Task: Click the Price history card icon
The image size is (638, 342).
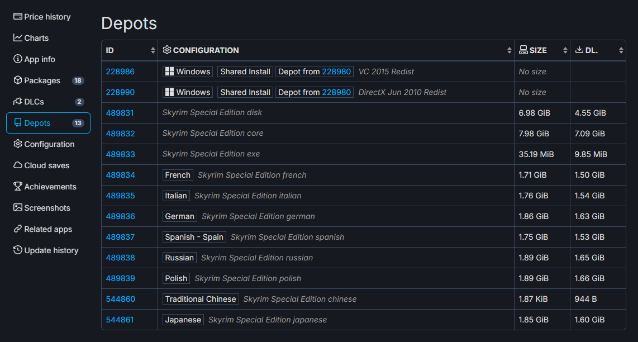Action: pyautogui.click(x=18, y=17)
